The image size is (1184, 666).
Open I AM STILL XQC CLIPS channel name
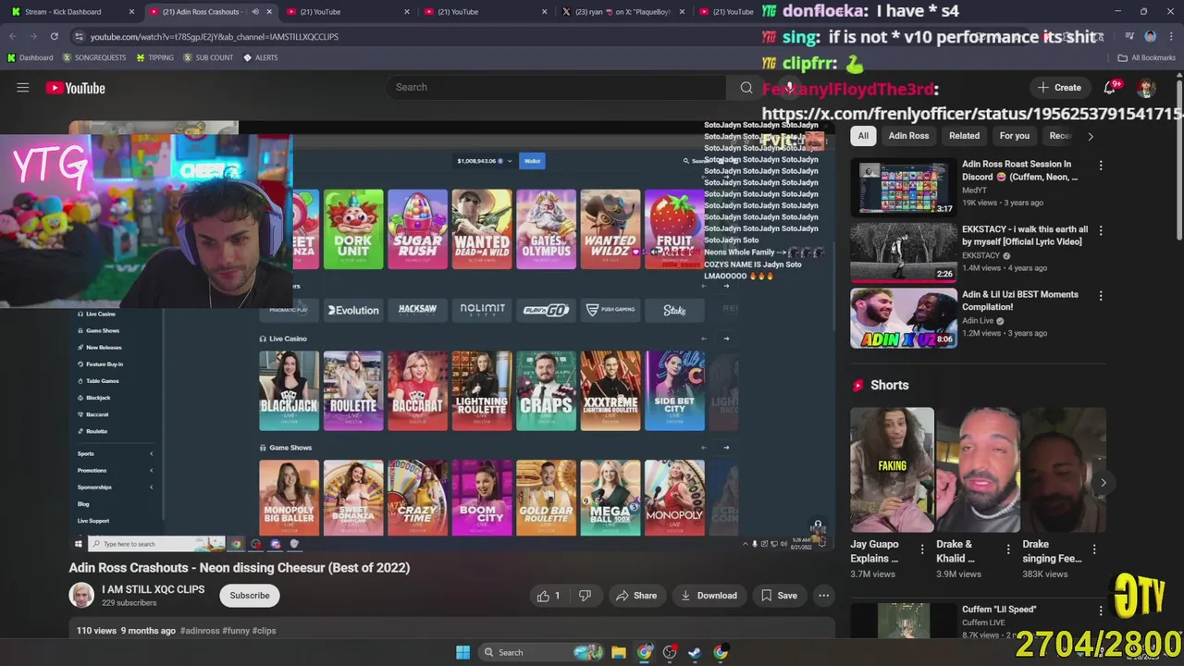153,589
